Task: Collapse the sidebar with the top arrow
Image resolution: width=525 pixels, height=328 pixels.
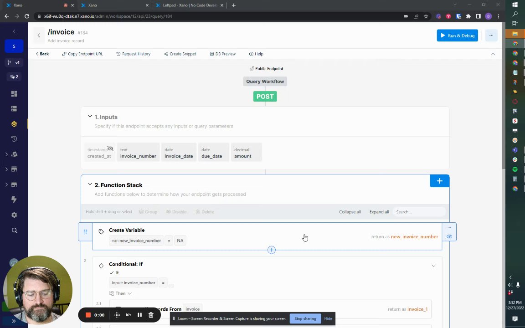Action: pos(14,31)
